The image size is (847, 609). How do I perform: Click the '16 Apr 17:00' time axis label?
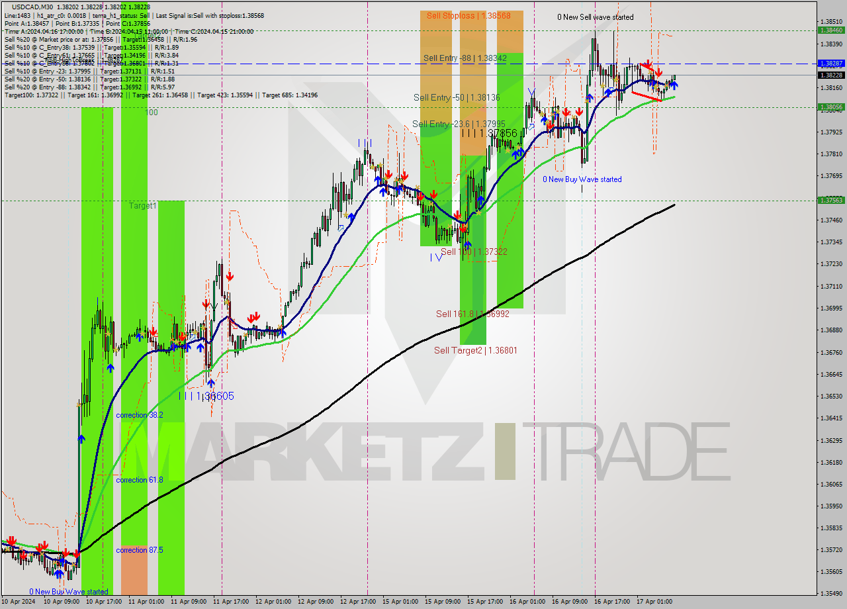pyautogui.click(x=612, y=602)
